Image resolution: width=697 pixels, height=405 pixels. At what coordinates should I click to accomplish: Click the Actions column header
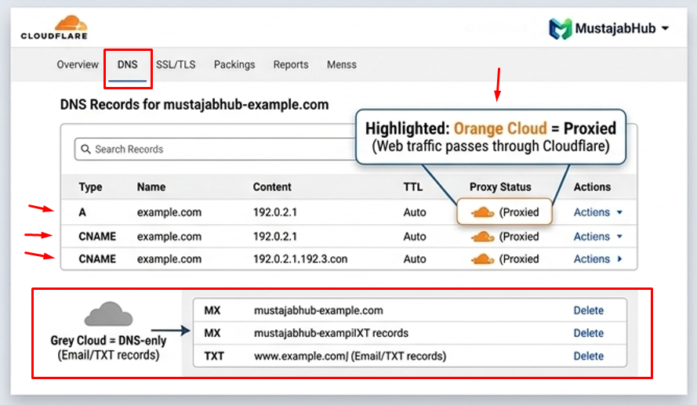click(592, 187)
